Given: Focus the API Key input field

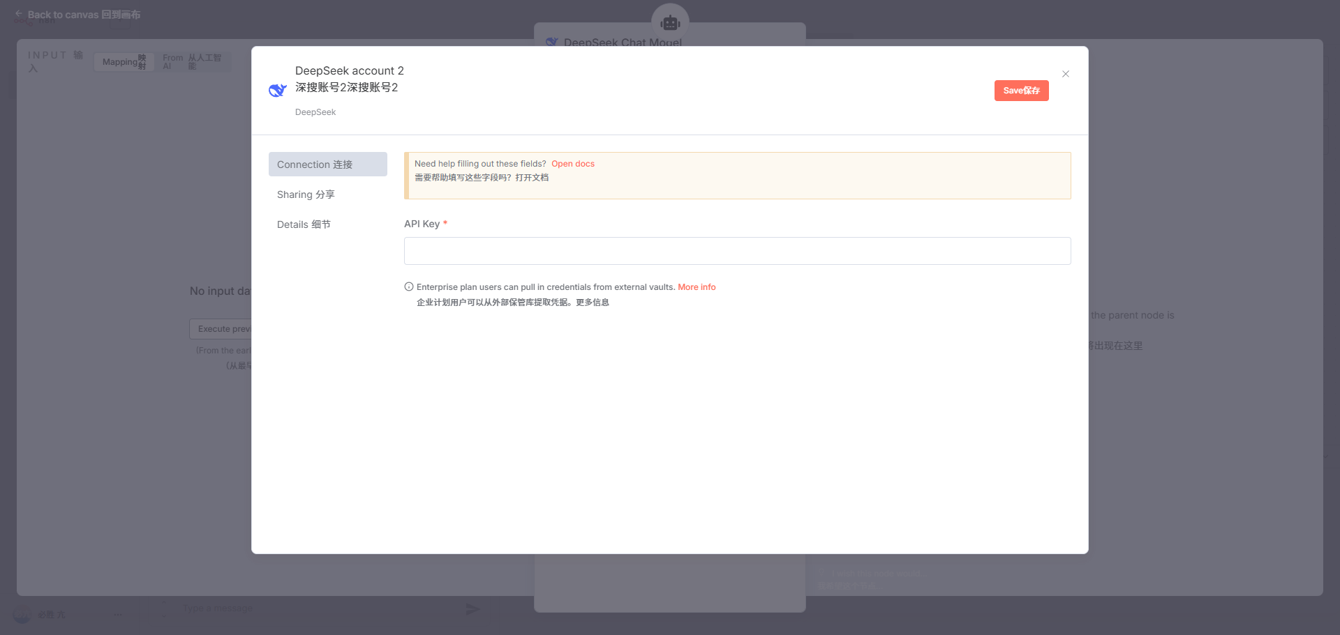Looking at the screenshot, I should tap(737, 251).
